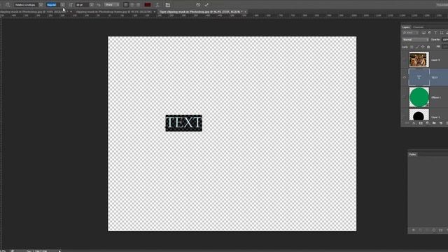Click the anti-aliasing icon beside Sharp dropdown

pos(99,5)
